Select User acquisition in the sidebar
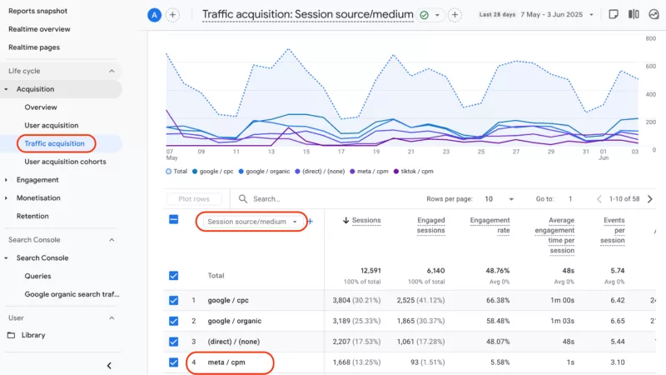Screen dimensions: 666x375 51,125
